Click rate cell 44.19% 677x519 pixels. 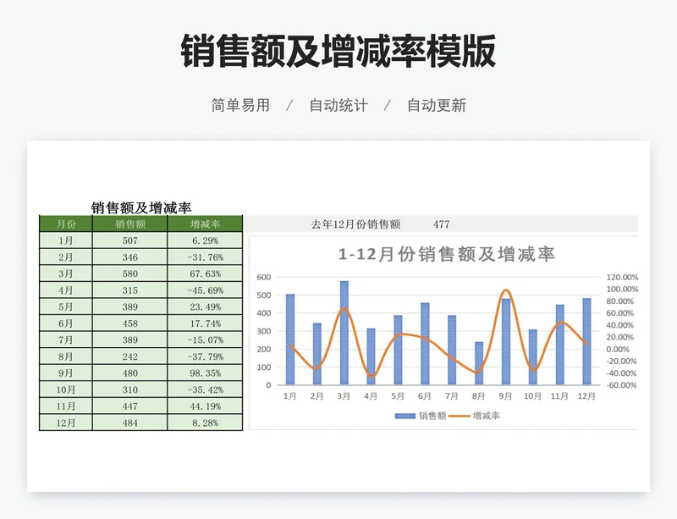coord(205,406)
